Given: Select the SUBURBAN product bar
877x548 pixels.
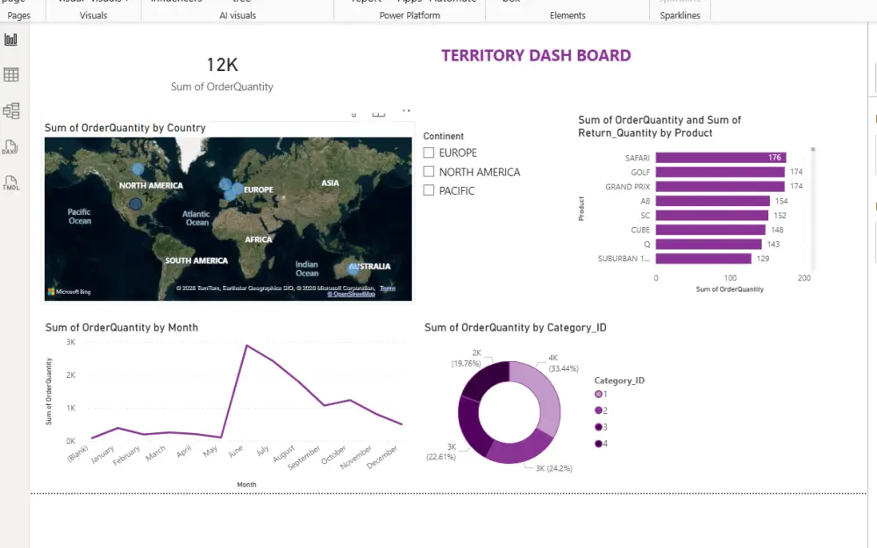Looking at the screenshot, I should (703, 259).
